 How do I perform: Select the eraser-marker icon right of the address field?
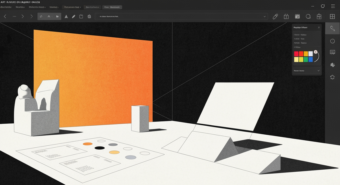(275, 16)
